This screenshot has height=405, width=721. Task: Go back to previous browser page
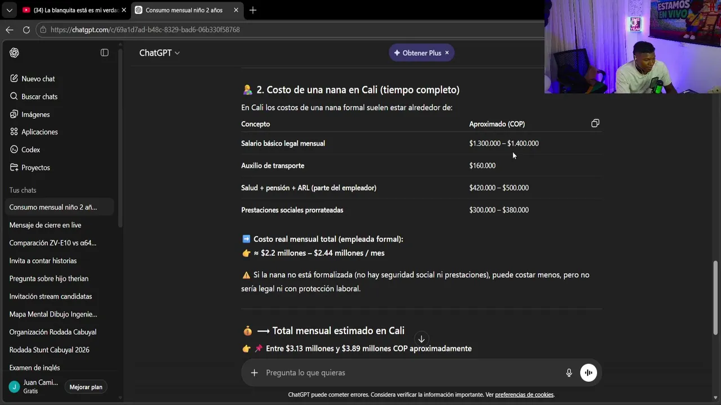[x=10, y=30]
